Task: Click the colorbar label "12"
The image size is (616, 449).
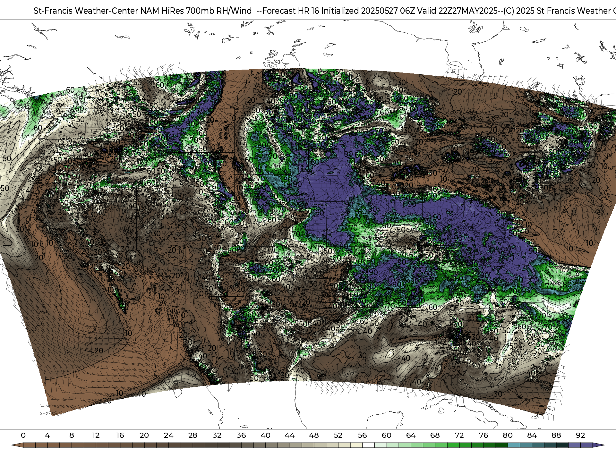Action: coord(96,435)
